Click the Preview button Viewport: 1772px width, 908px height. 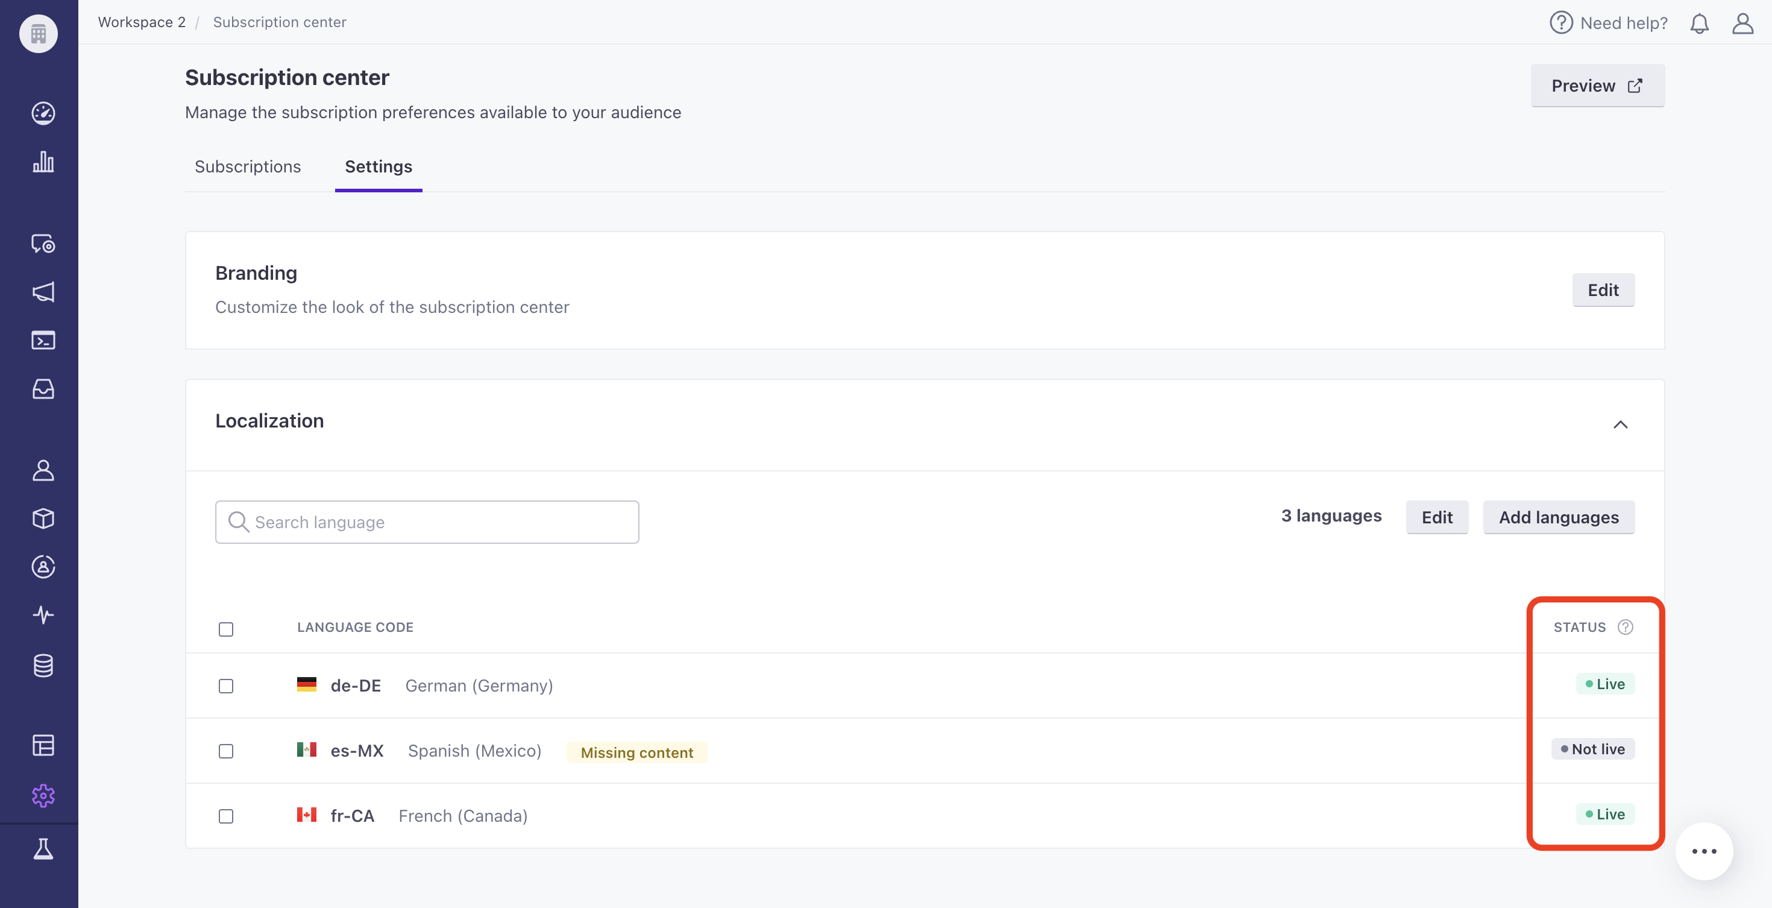[x=1597, y=86]
